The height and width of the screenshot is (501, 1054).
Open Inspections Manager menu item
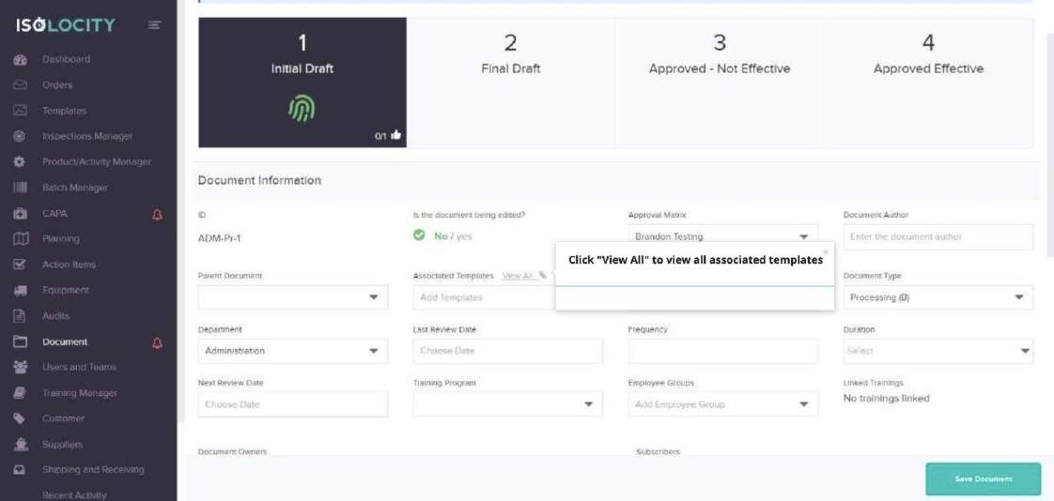coord(87,136)
